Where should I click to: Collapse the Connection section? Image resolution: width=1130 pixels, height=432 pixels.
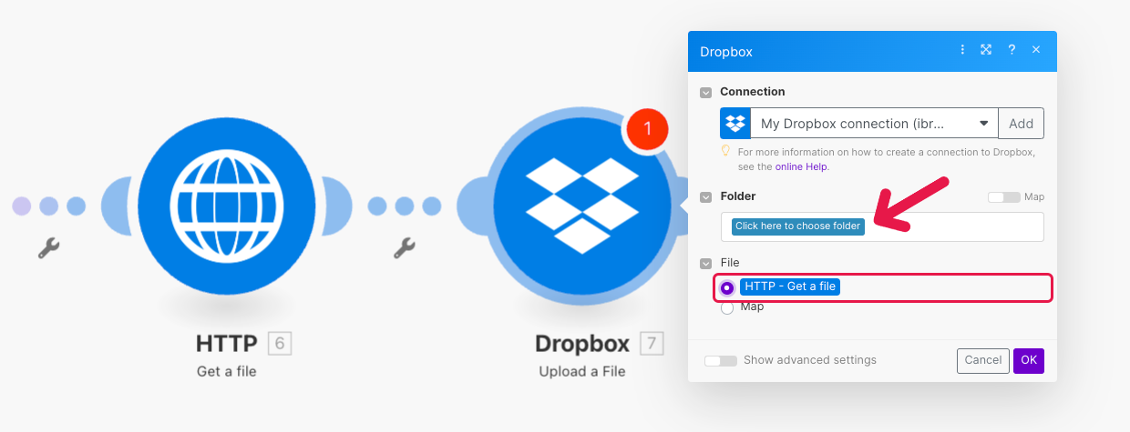[705, 92]
